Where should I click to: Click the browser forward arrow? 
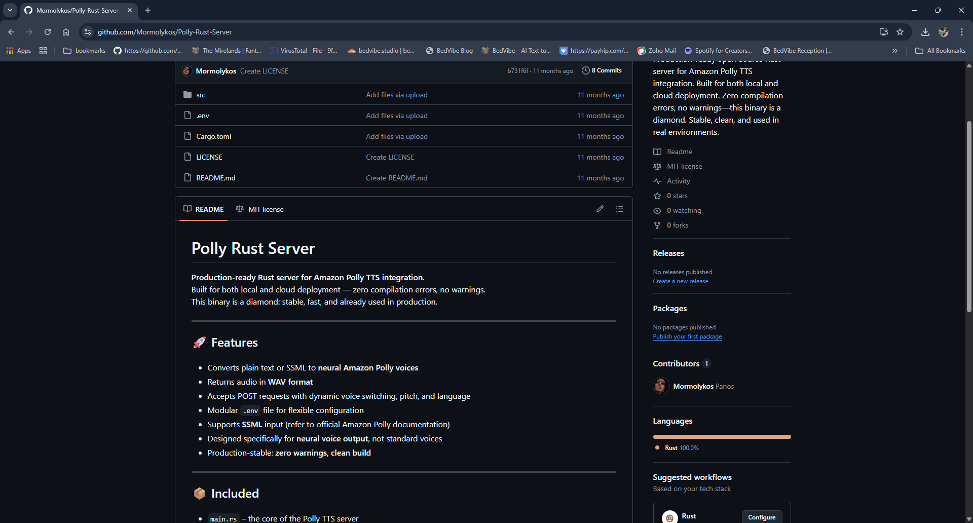29,32
